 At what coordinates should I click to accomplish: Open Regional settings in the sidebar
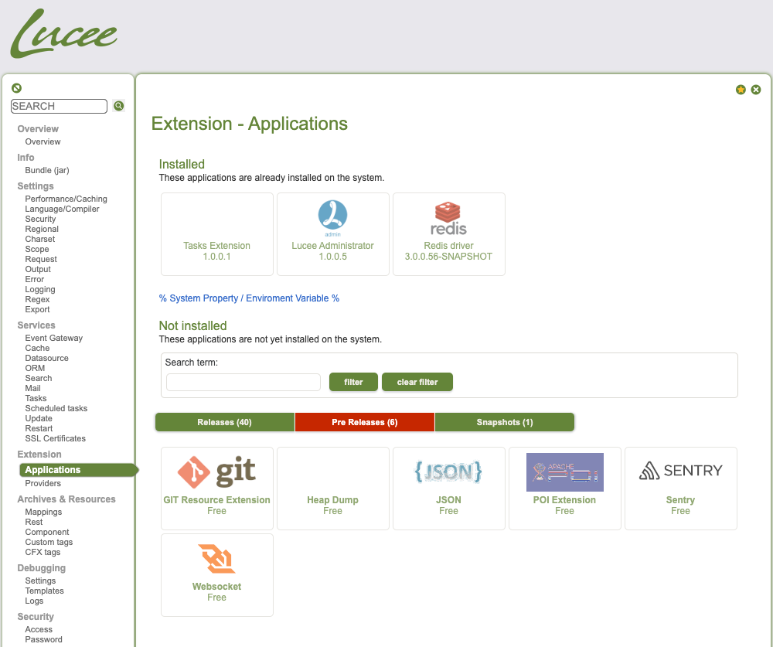click(42, 230)
